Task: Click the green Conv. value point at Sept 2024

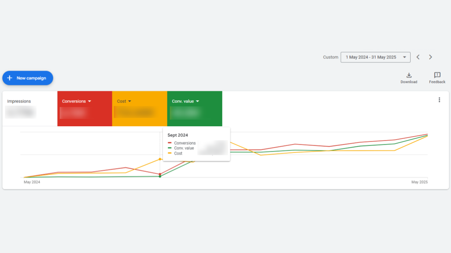Action: 160,176
